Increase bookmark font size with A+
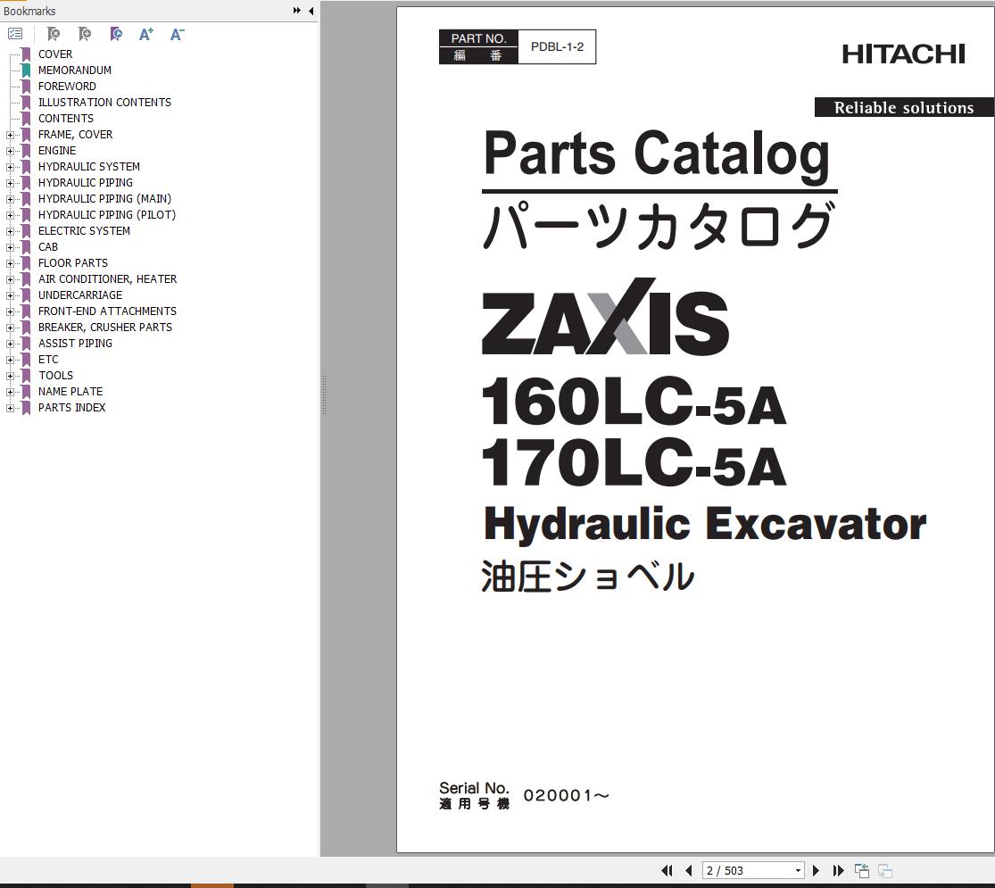 146,34
